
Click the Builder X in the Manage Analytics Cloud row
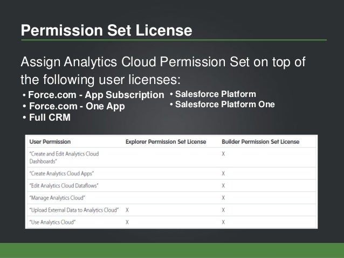[223, 198]
